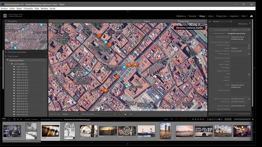Add a new collection with plus icon
Screen dimensions: 262x147
pyautogui.click(x=46, y=56)
